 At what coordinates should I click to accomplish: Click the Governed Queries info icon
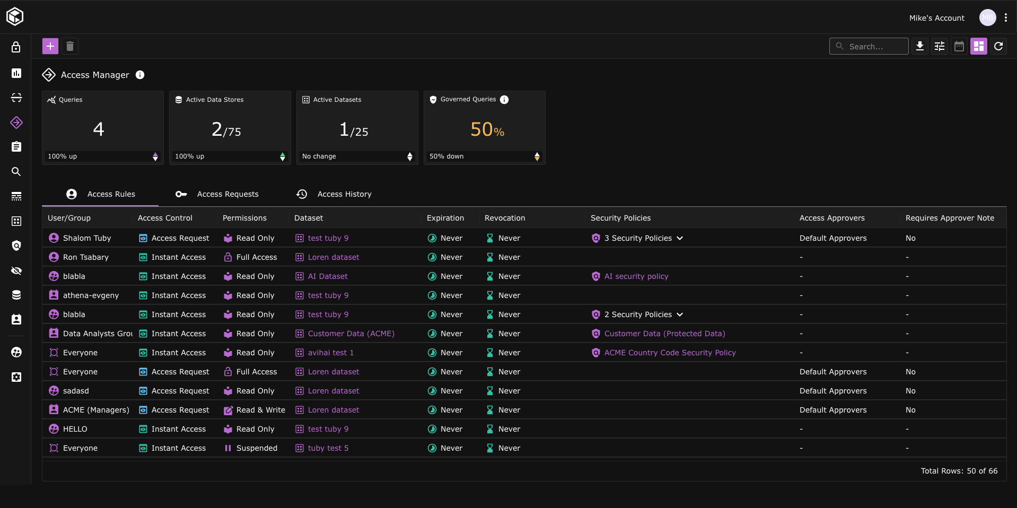click(504, 100)
